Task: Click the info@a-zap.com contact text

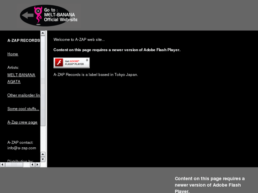Action: pos(22,148)
